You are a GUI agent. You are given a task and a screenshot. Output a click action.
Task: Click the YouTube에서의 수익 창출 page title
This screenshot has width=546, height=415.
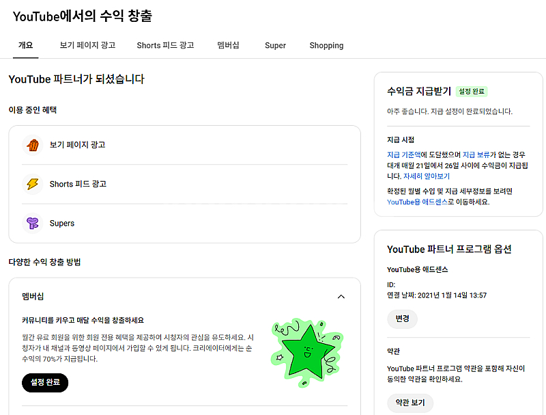tap(83, 16)
